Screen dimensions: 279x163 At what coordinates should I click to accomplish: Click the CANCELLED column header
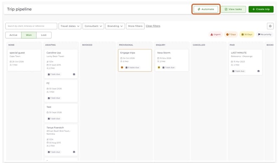199,45
